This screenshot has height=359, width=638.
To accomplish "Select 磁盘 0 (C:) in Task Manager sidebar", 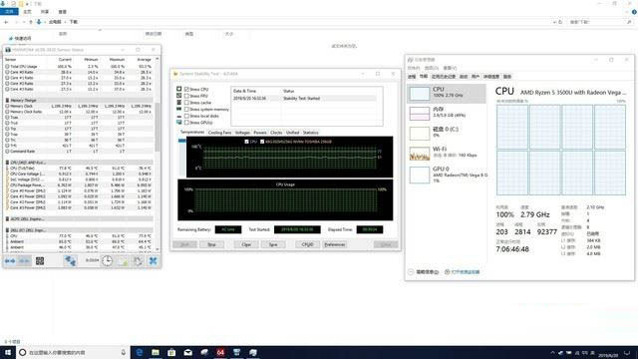I will [446, 133].
